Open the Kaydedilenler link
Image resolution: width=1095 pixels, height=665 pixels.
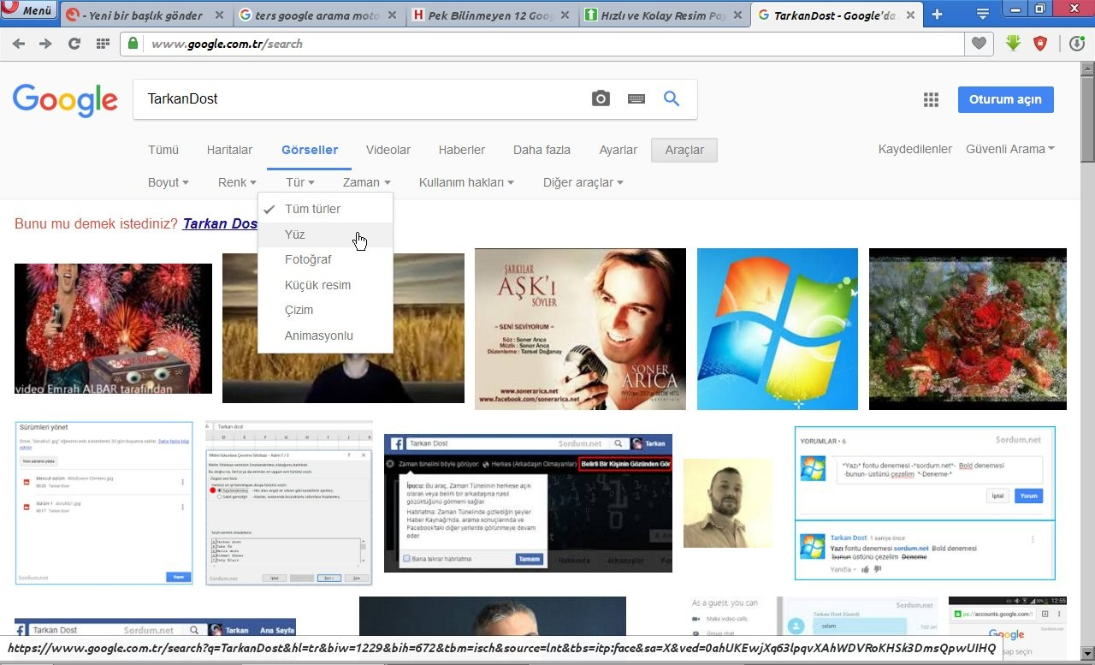click(915, 149)
